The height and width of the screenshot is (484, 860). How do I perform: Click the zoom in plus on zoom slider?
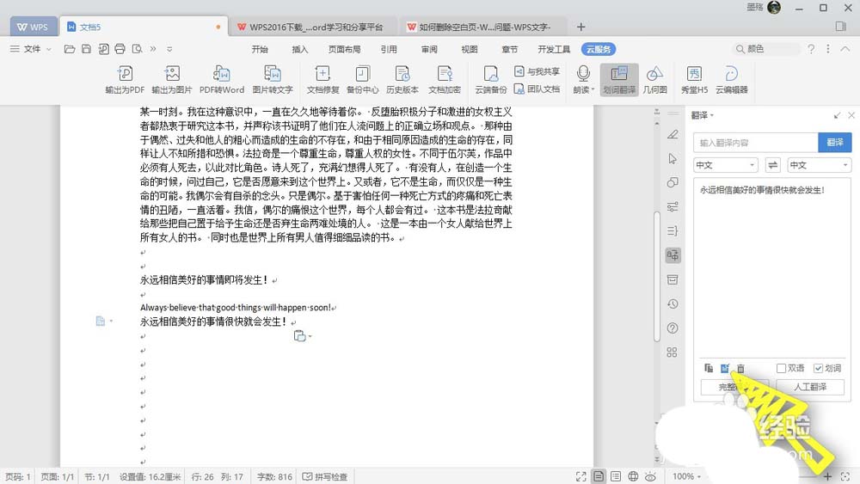pos(827,476)
